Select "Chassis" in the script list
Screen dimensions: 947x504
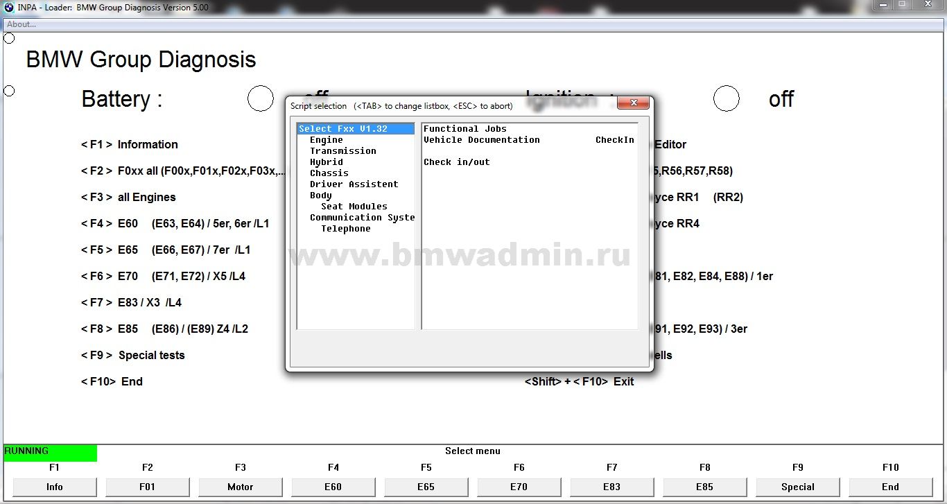coord(328,173)
